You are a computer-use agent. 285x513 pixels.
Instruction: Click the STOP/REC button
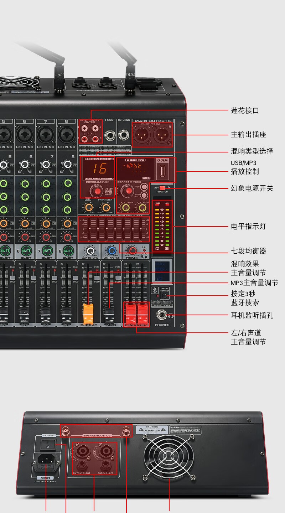[144, 195]
